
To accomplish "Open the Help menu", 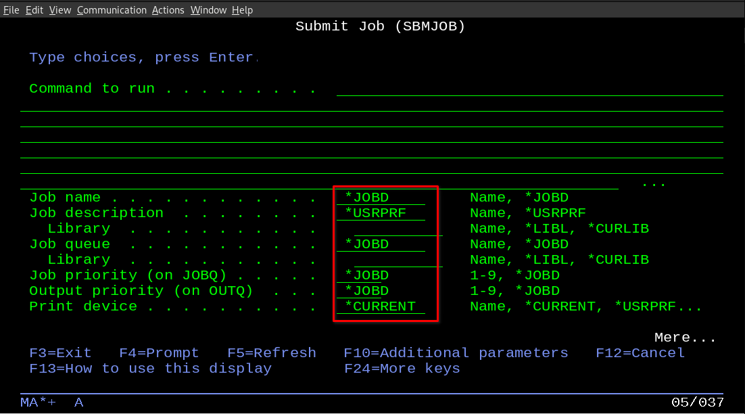I will coord(241,9).
